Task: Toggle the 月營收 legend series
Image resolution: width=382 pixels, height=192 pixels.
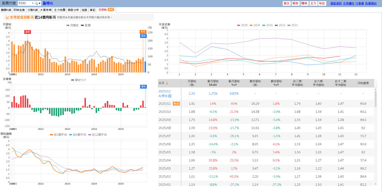Action: point(72,25)
